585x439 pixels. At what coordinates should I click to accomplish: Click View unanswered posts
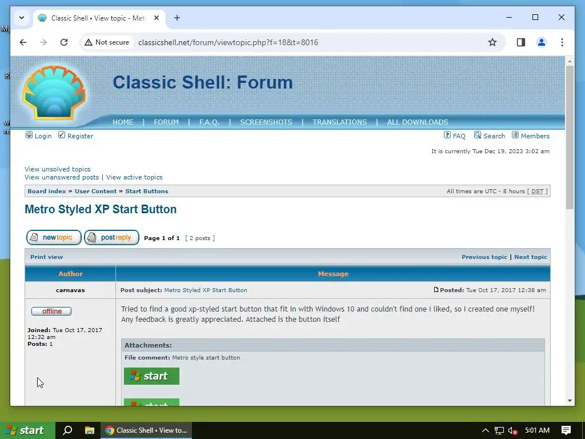click(62, 177)
